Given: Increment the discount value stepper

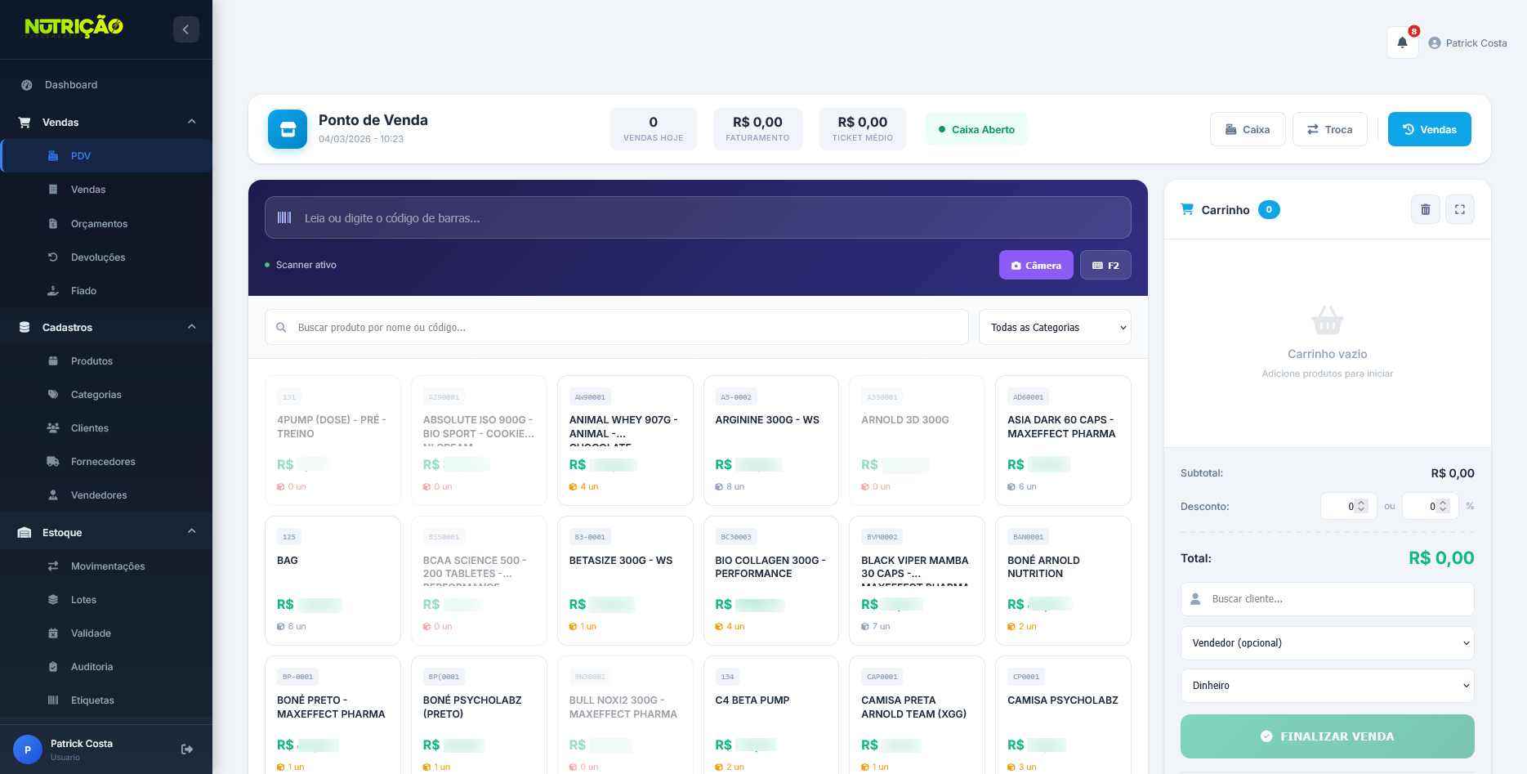Looking at the screenshot, I should (x=1361, y=503).
